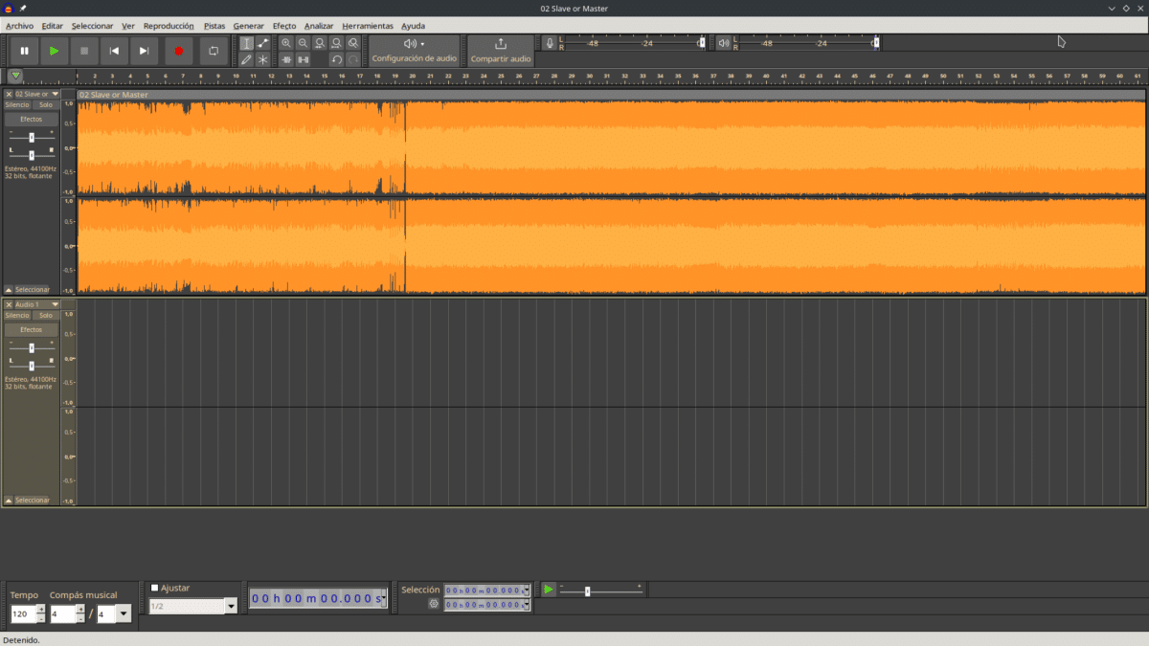Toggle Solo on Audio 1 track

click(46, 315)
